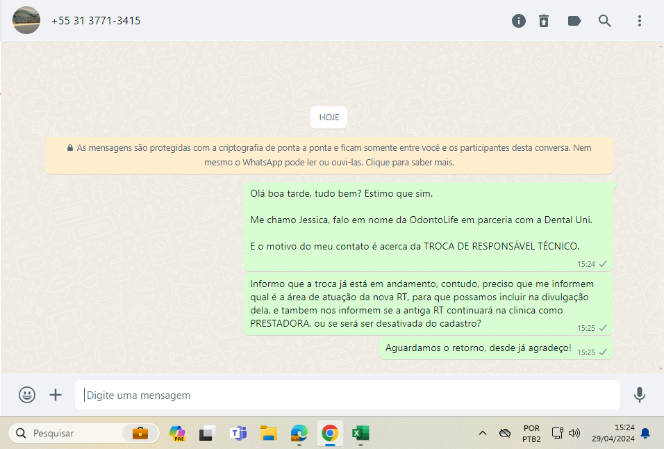Click the trash icon in chat header
The height and width of the screenshot is (449, 664).
tap(544, 21)
